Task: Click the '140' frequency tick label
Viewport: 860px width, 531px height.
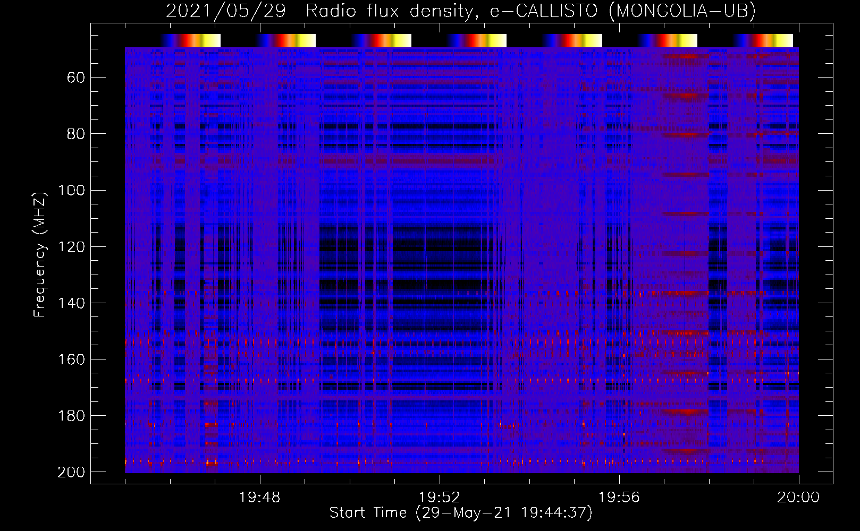Action: [71, 303]
